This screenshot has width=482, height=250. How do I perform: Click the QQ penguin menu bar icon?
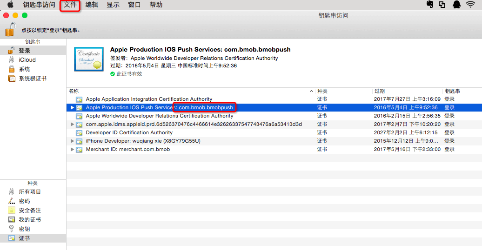[x=456, y=5]
